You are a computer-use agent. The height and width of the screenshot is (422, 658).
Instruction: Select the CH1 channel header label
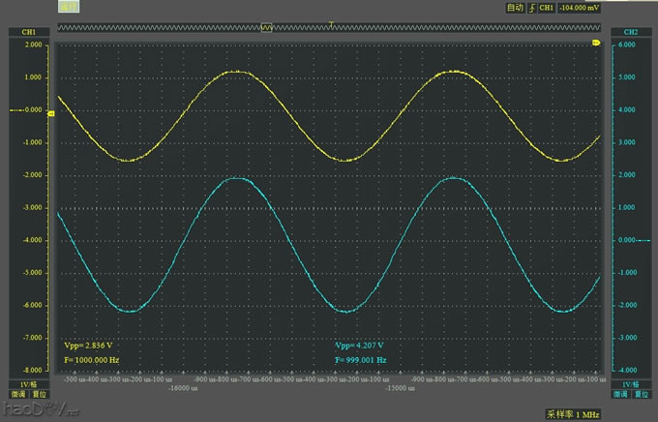coord(28,32)
